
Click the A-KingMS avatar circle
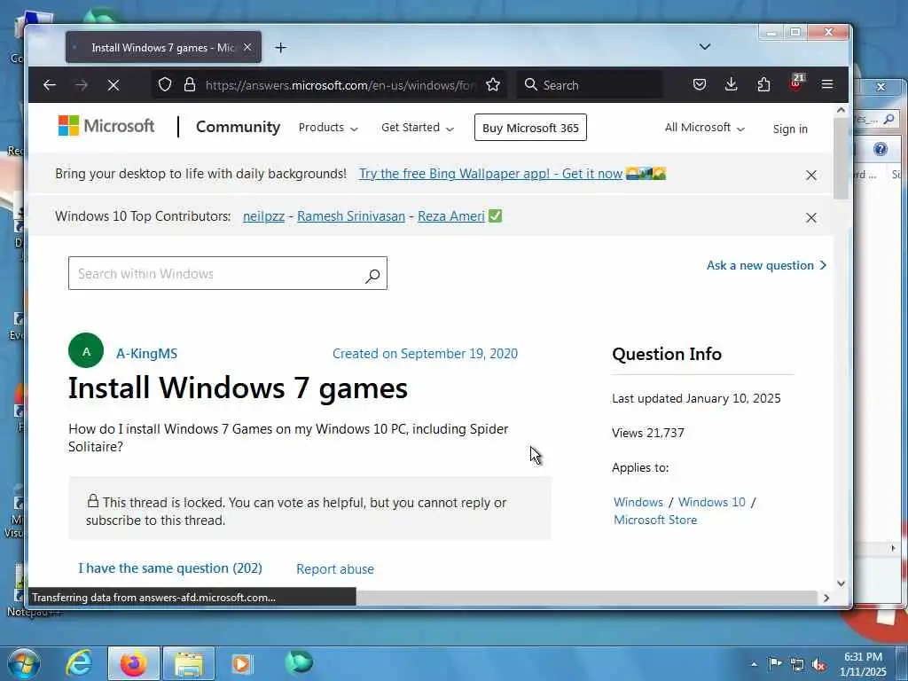coord(86,350)
